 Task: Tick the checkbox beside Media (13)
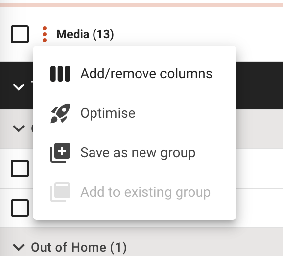pos(20,34)
